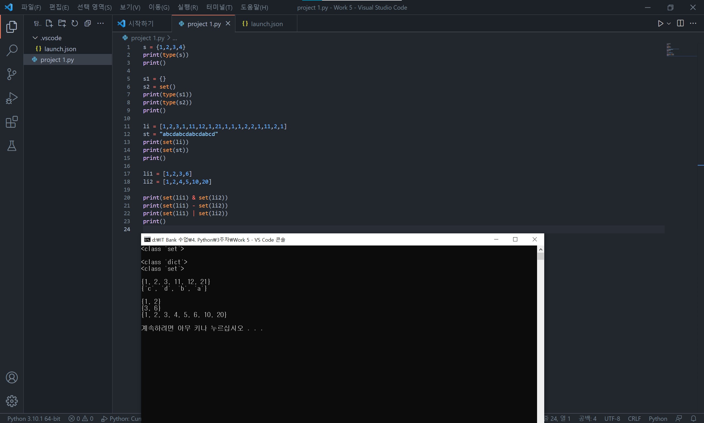
Task: Open notifications bell in status bar
Action: pos(694,418)
